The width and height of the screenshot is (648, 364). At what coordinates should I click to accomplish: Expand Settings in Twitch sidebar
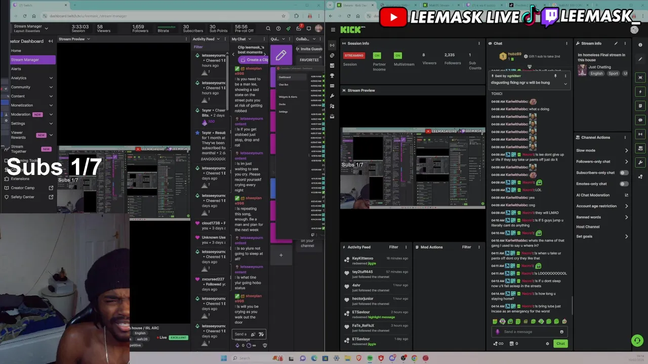[51, 123]
